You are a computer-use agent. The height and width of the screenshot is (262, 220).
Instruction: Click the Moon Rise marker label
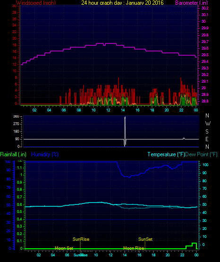(x=134, y=248)
